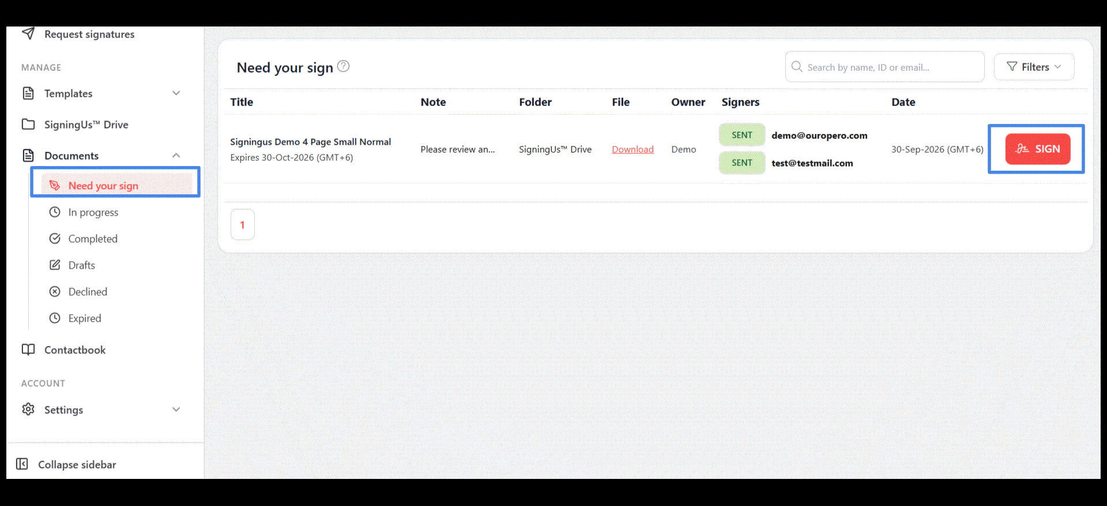Click the search magnifier icon
Screen dimensions: 1107x506
tap(797, 66)
